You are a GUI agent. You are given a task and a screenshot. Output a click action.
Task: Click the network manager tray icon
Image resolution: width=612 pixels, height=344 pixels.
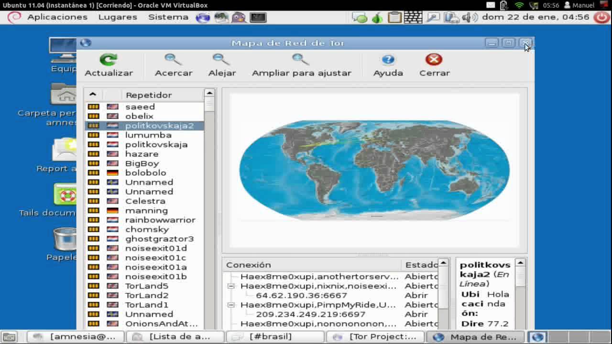point(451,18)
